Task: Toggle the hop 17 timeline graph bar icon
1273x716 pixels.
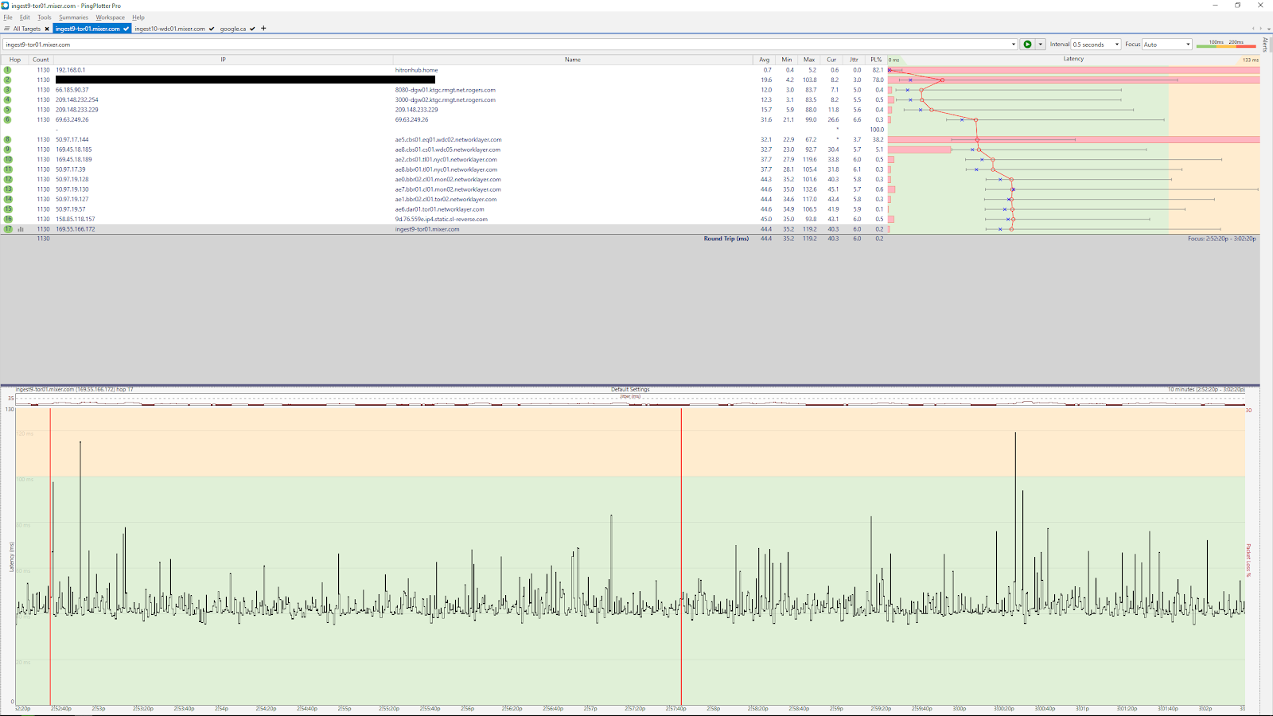Action: (x=21, y=229)
